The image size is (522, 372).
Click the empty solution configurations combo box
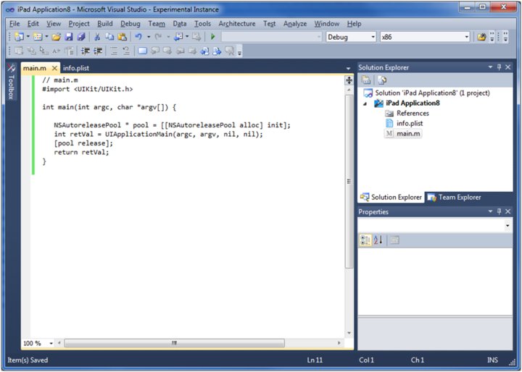click(272, 37)
